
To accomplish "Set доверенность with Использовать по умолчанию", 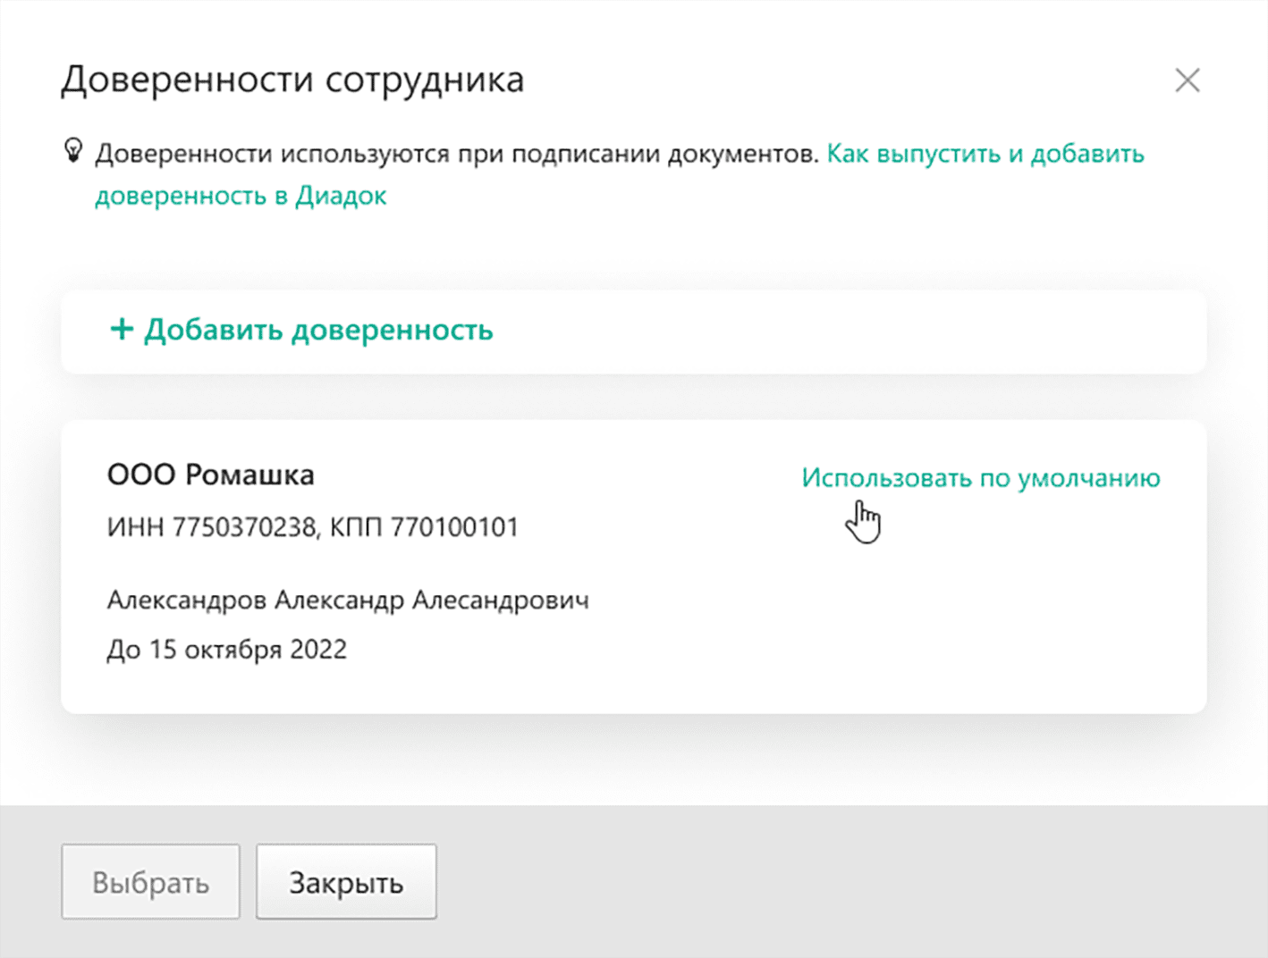I will (x=980, y=478).
